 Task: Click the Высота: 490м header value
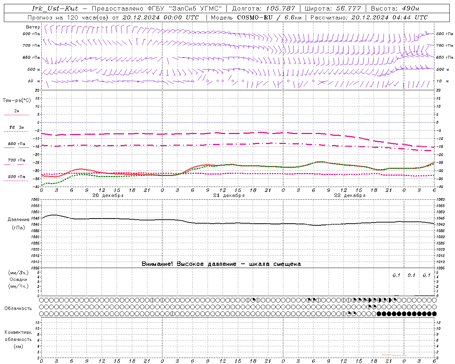point(395,9)
